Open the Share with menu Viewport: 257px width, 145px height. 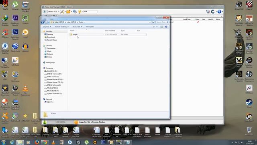77,27
